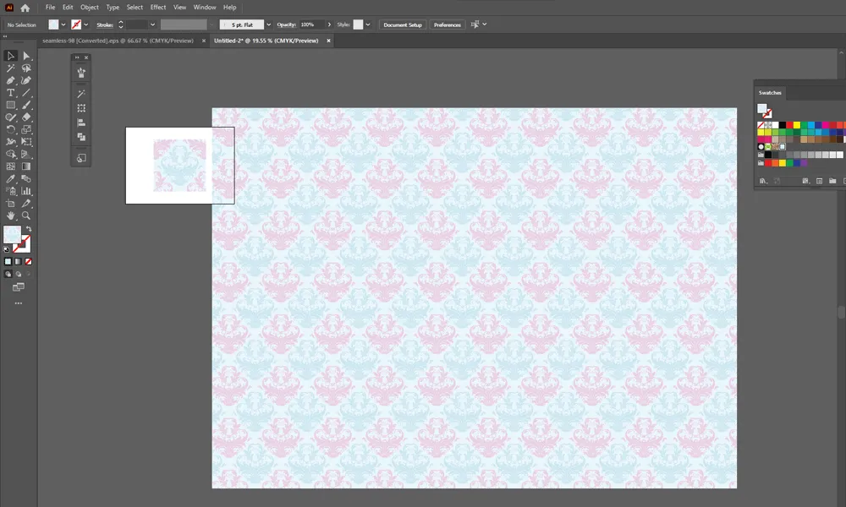Select the Blend tool

[26, 179]
